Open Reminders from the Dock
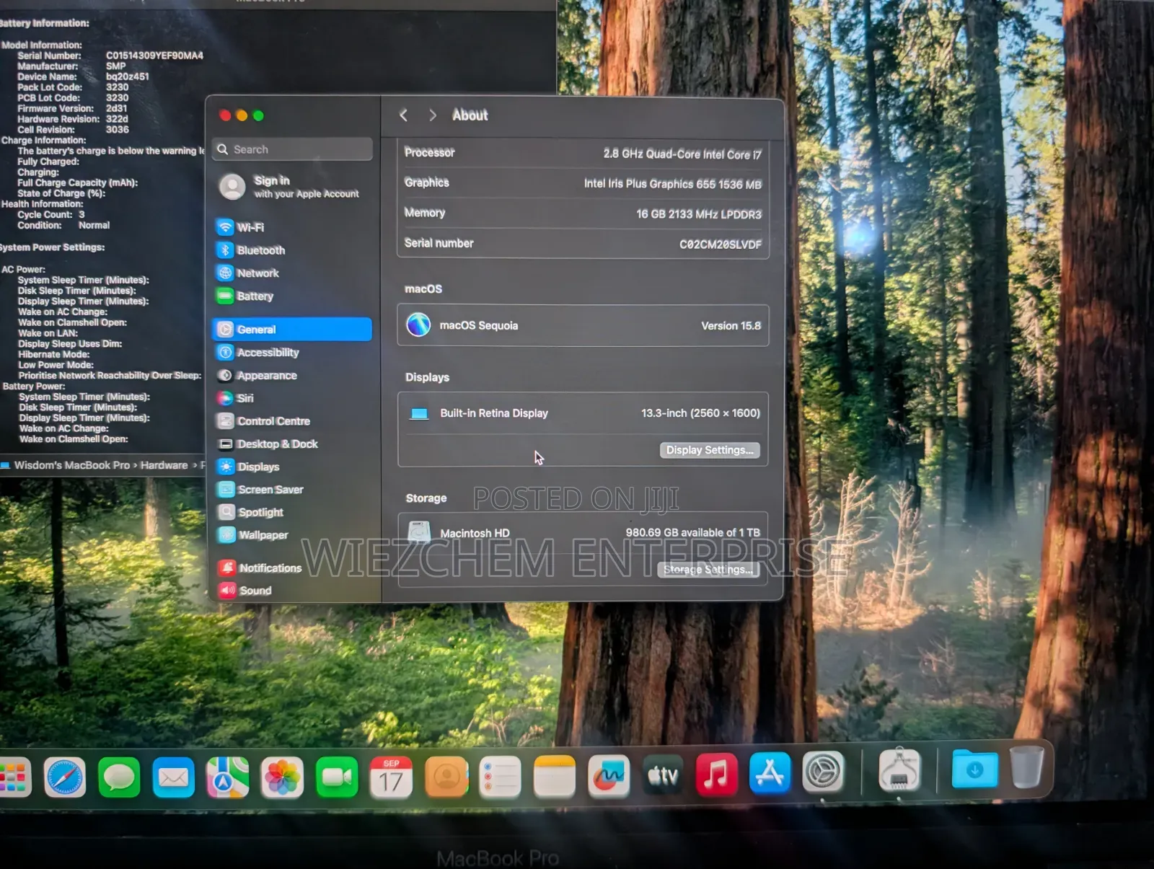Screen dimensions: 1154x869 [500, 777]
